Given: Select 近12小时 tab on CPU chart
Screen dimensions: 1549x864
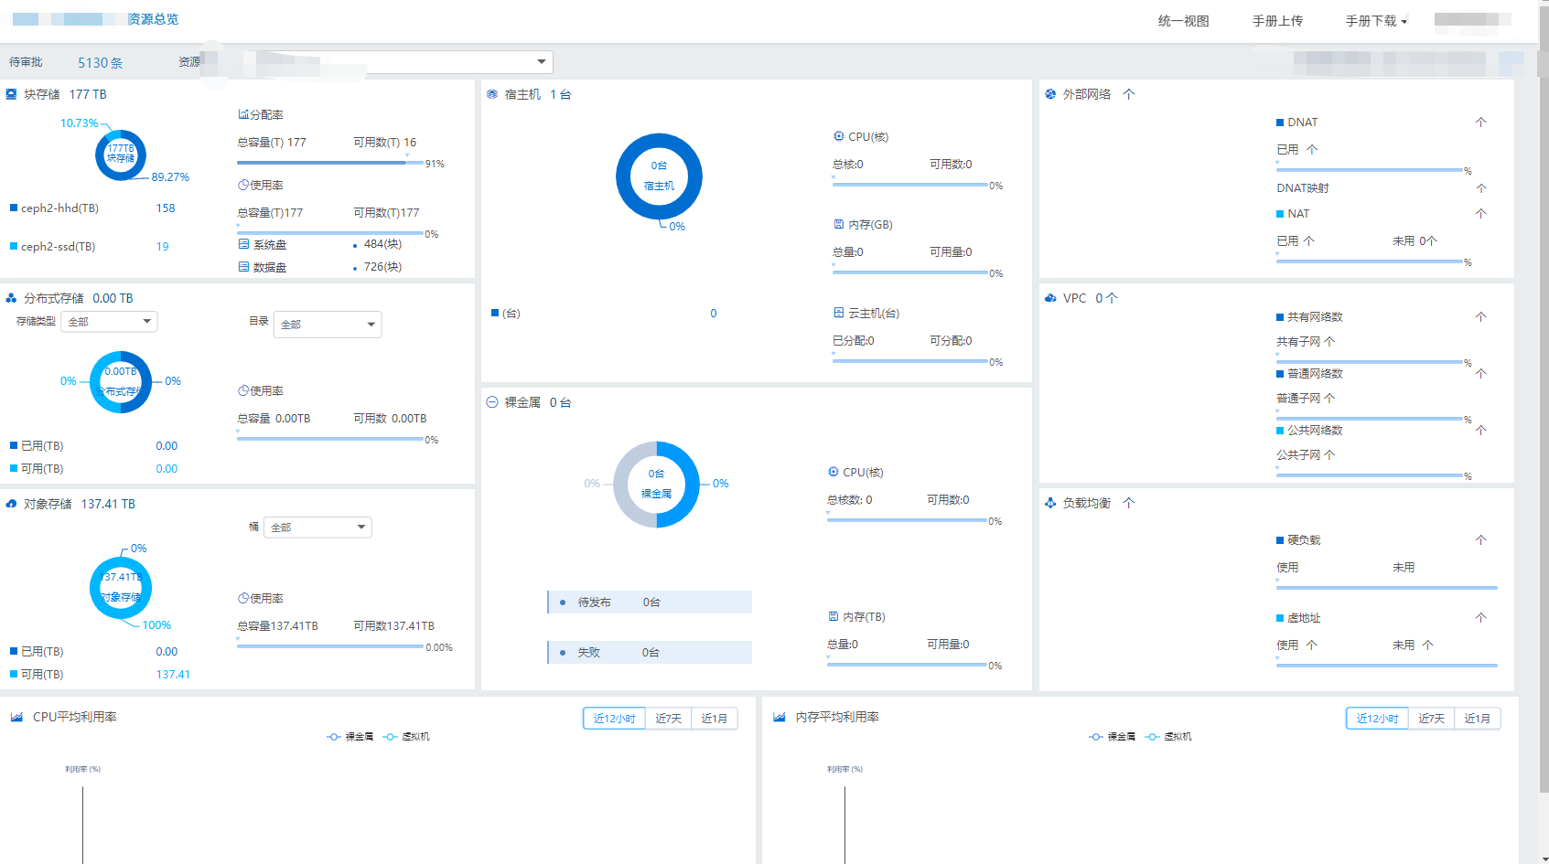Looking at the screenshot, I should click(x=614, y=719).
